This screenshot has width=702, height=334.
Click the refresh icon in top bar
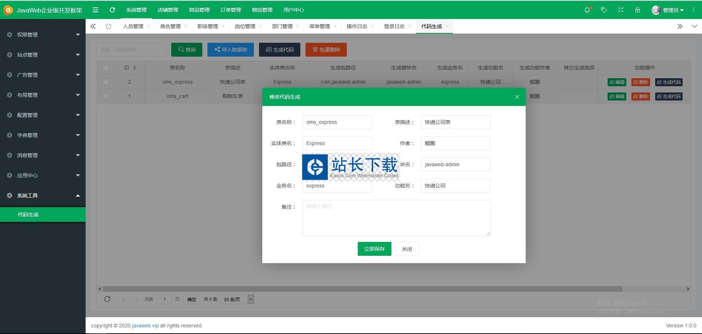coord(112,10)
